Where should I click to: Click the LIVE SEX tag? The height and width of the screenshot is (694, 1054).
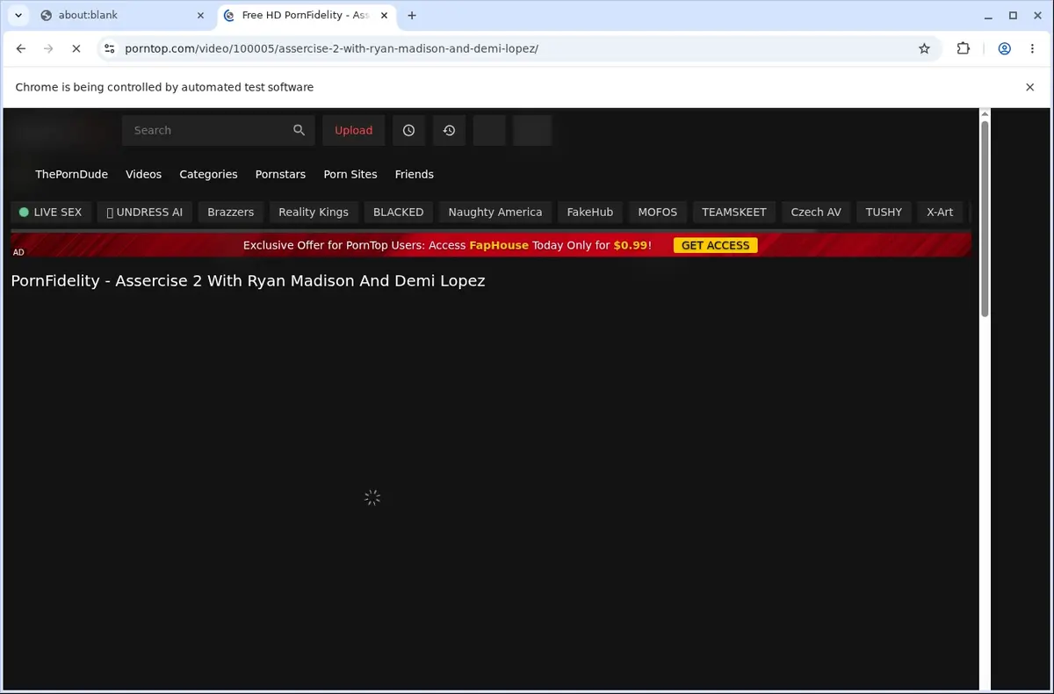coord(50,212)
